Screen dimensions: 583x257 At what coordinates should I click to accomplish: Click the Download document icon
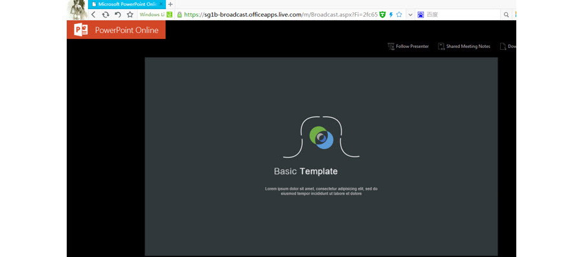(503, 47)
